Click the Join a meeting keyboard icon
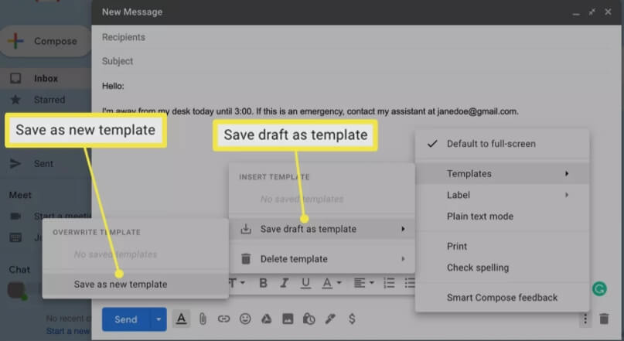Screen dimensions: 624x341 point(15,238)
